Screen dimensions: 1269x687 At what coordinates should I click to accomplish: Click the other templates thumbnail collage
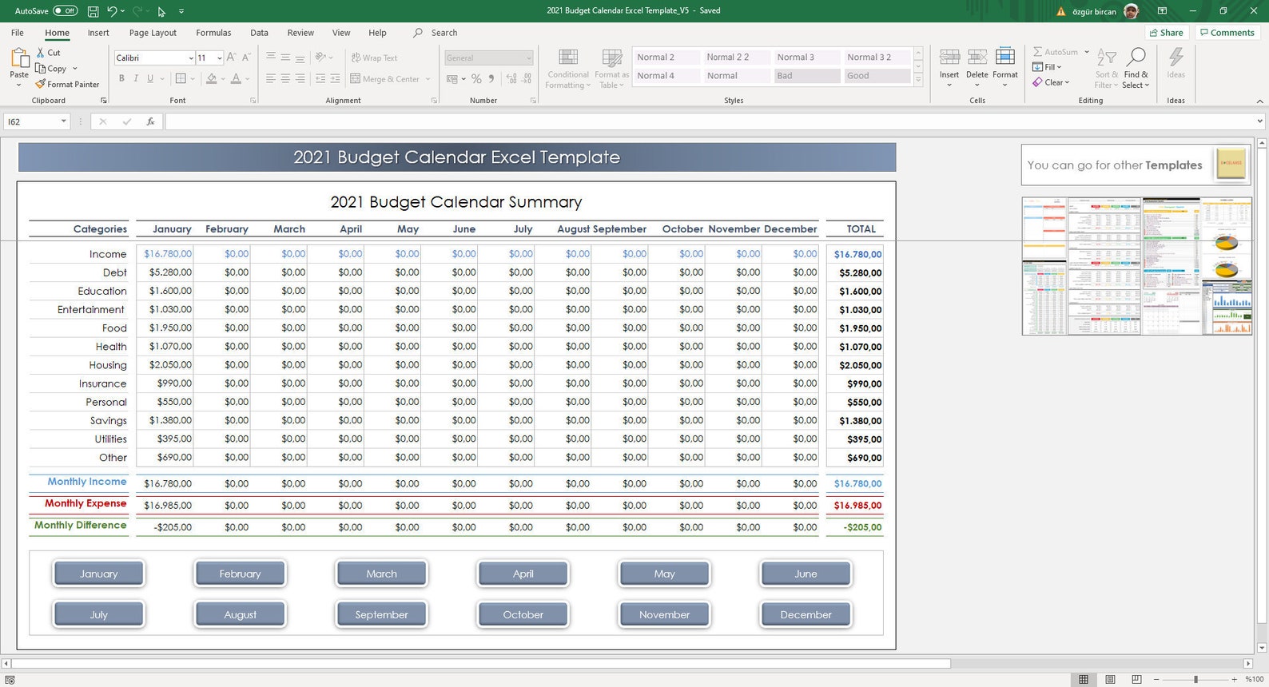click(1136, 266)
